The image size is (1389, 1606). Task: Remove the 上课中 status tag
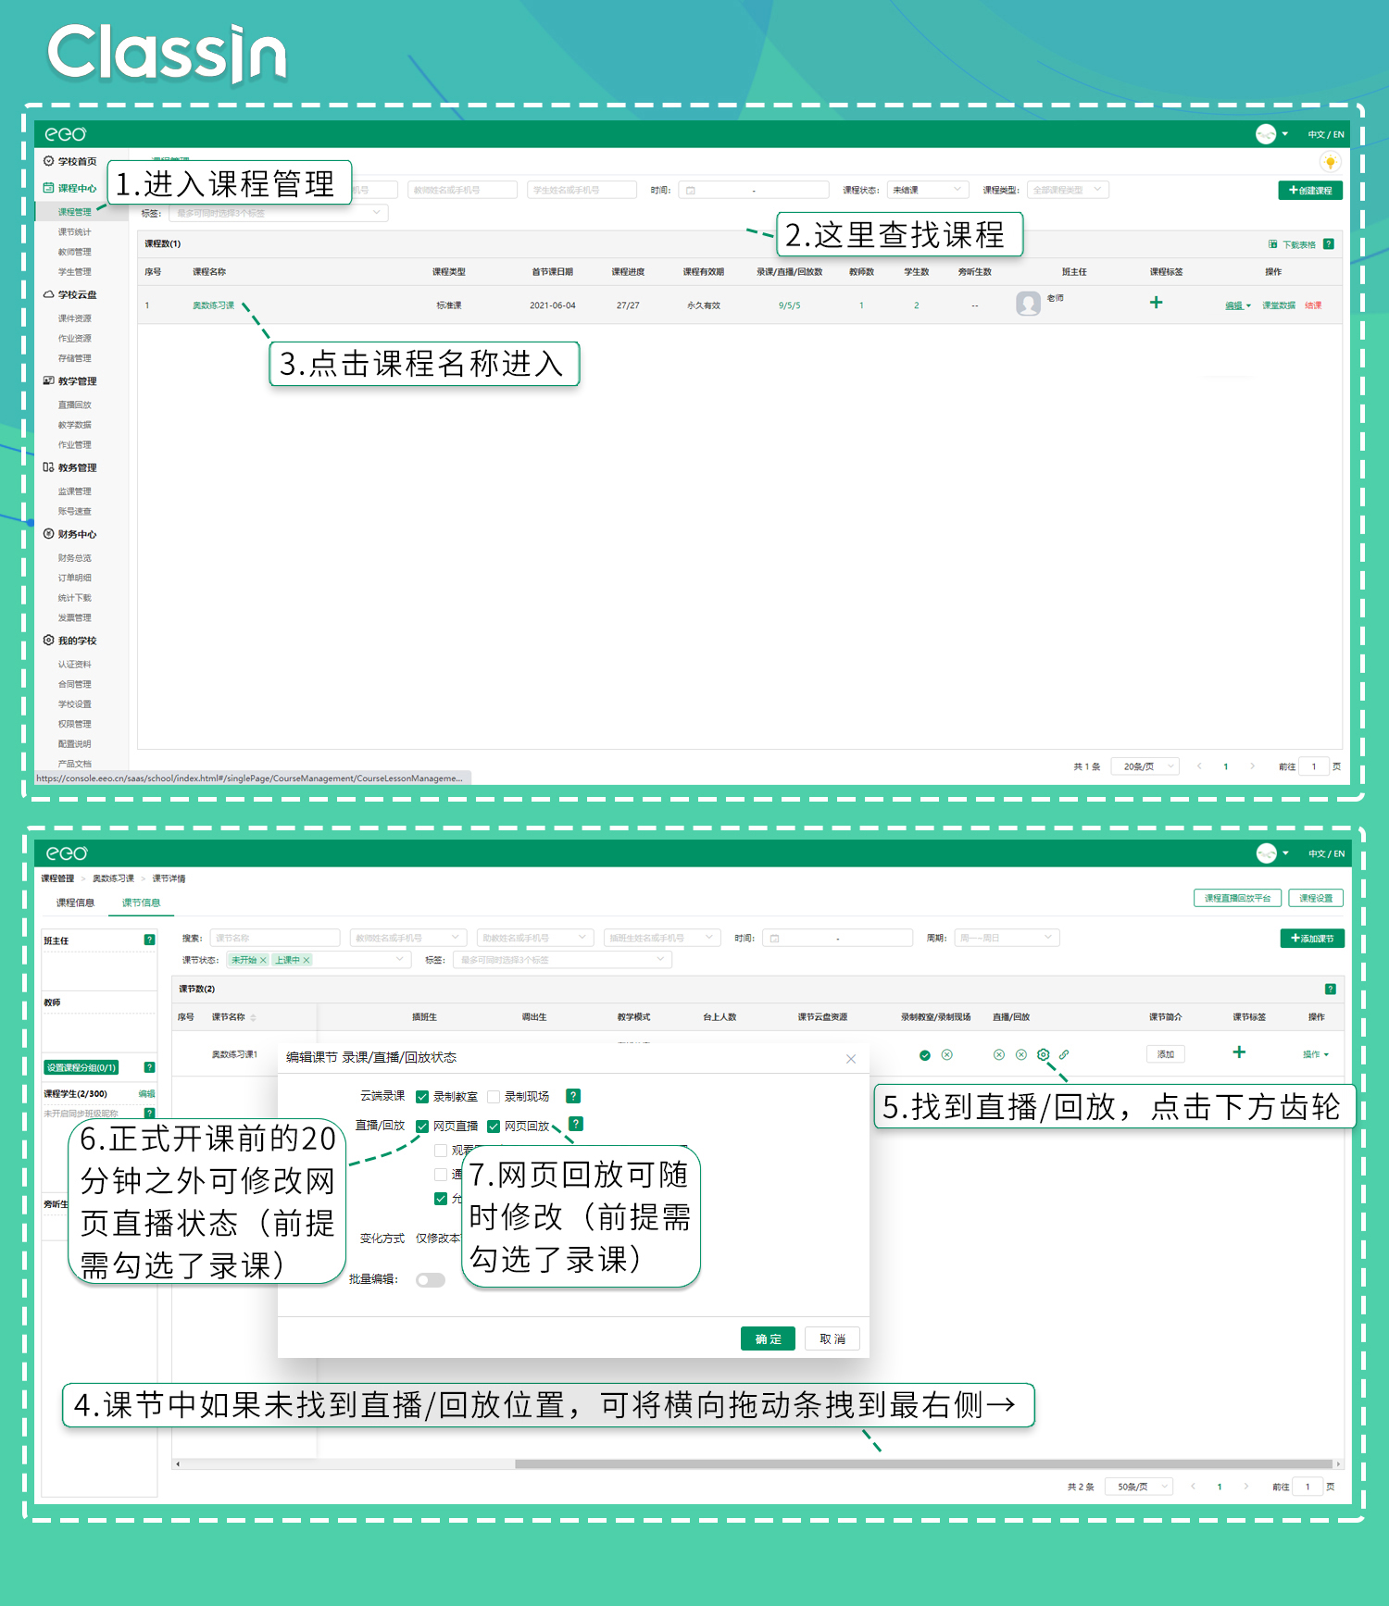tap(307, 960)
